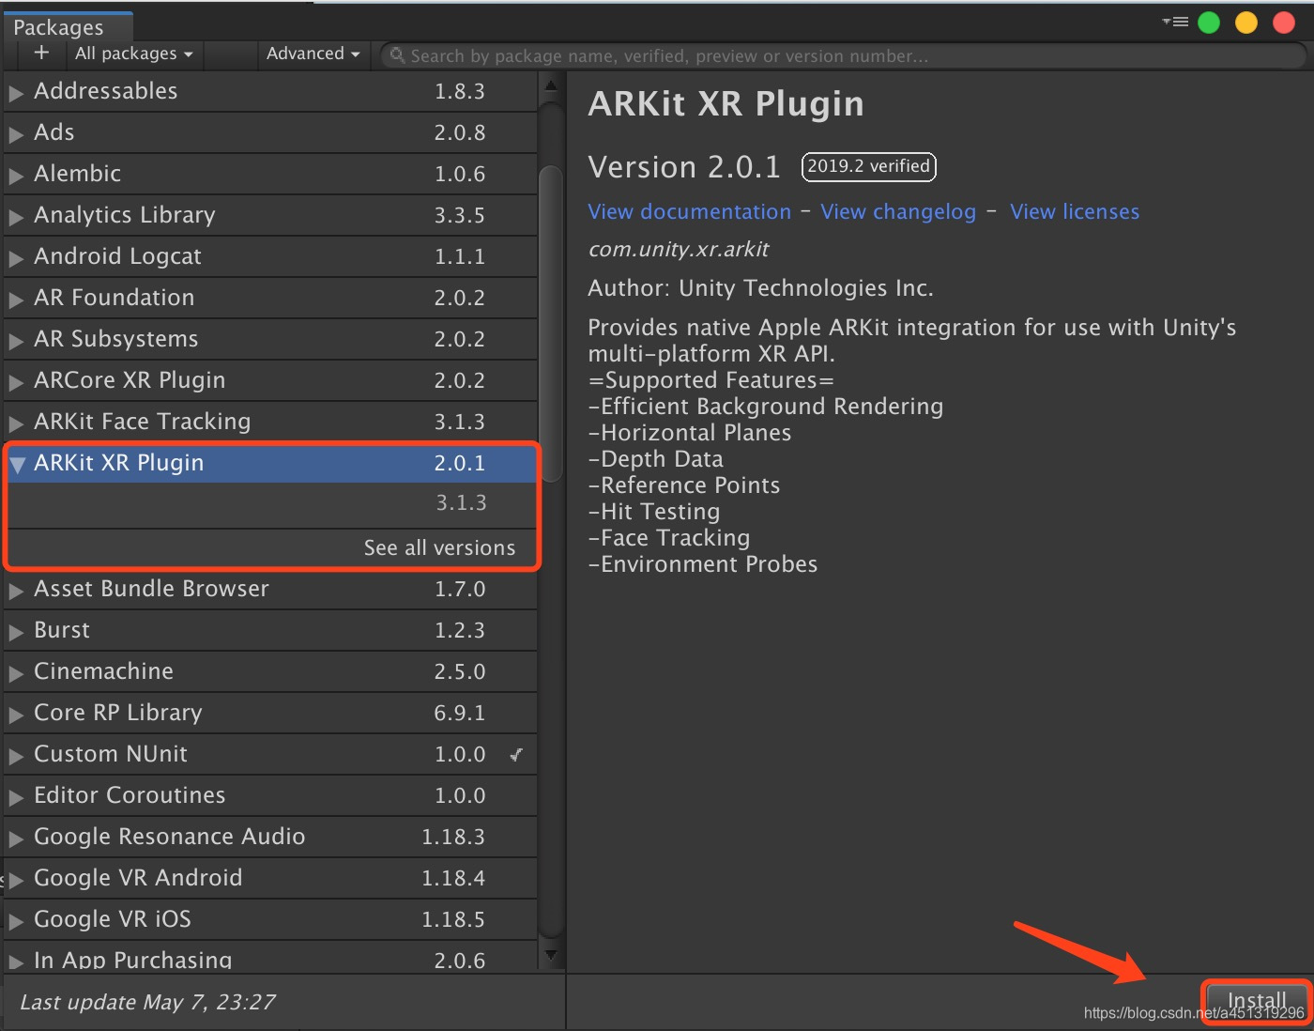1314x1031 pixels.
Task: Select the Addressables package row
Action: [272, 91]
